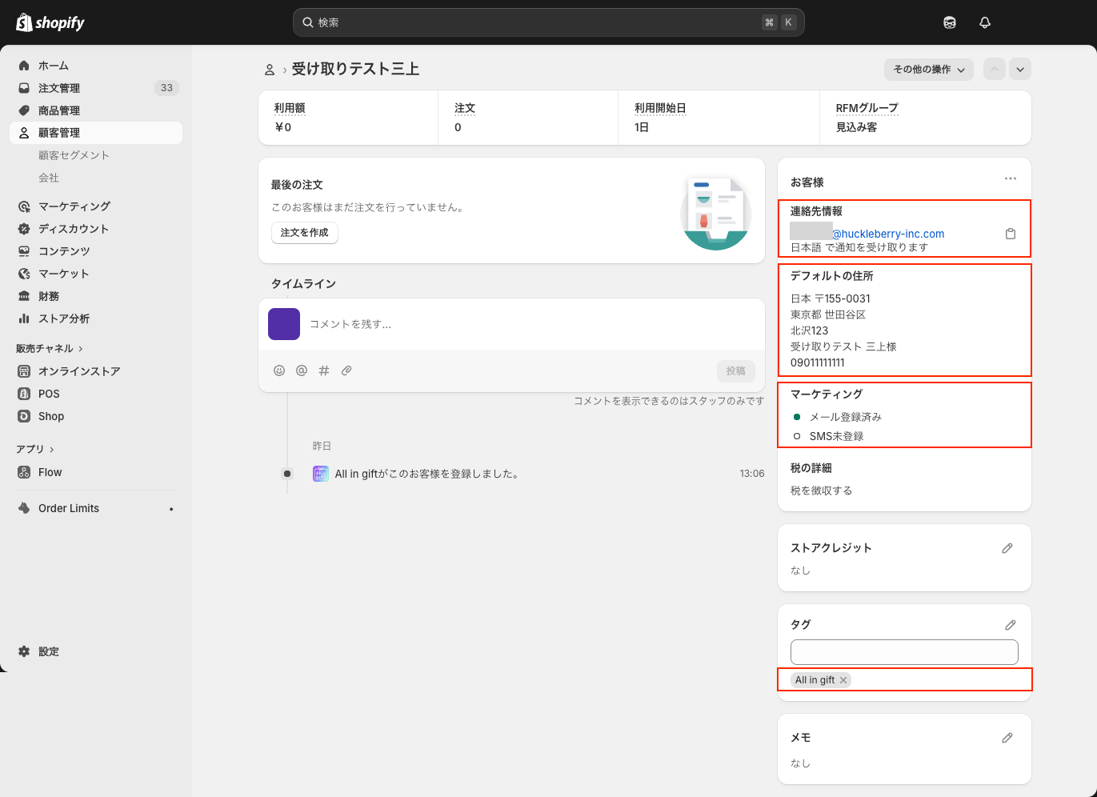Screen dimensions: 1097x797
Task: Open the Flow app
Action: pyautogui.click(x=96, y=472)
